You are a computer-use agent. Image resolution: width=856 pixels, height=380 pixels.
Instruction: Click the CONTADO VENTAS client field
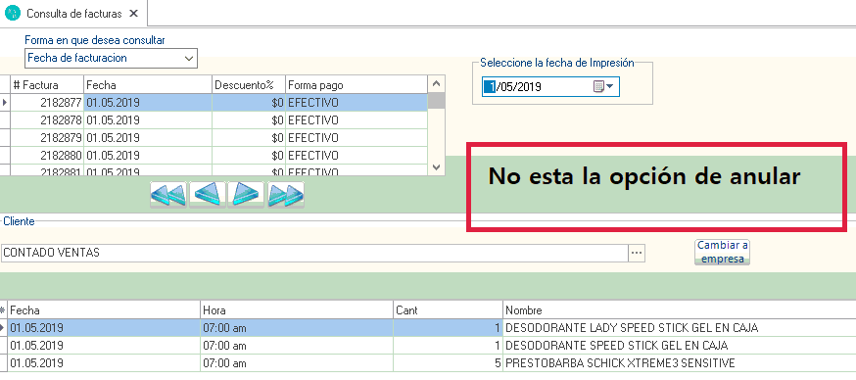coord(314,253)
